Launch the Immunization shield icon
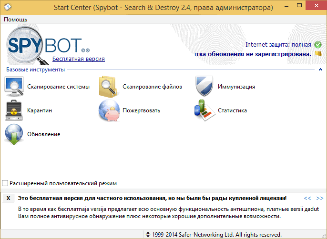This screenshot has width=327, height=239. pyautogui.click(x=204, y=86)
